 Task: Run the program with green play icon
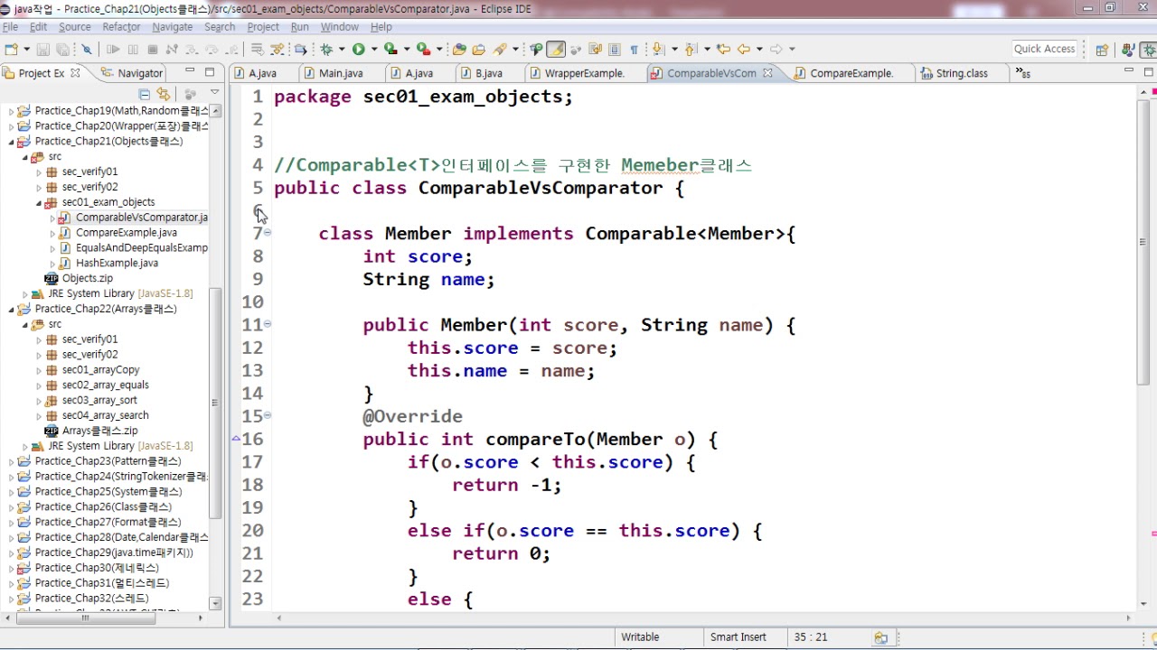pyautogui.click(x=359, y=50)
